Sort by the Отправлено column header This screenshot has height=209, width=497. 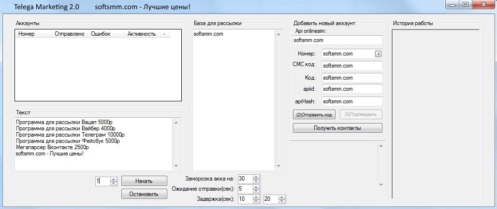click(x=70, y=34)
